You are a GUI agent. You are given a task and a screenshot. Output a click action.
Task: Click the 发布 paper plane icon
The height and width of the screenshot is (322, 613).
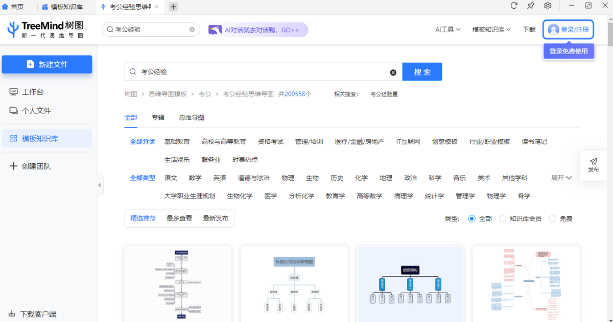coord(593,161)
